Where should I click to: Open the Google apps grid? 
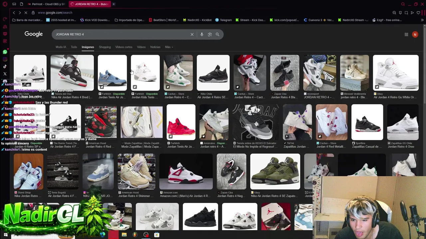406,34
